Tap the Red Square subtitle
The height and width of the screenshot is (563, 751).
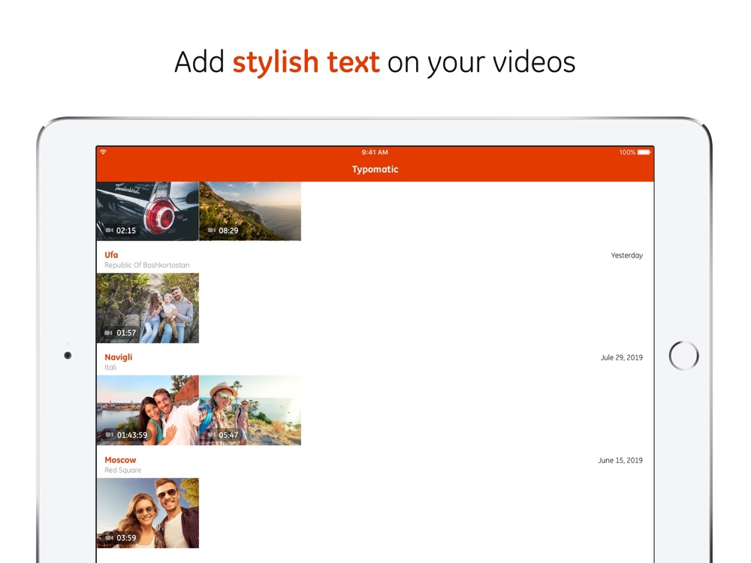123,470
